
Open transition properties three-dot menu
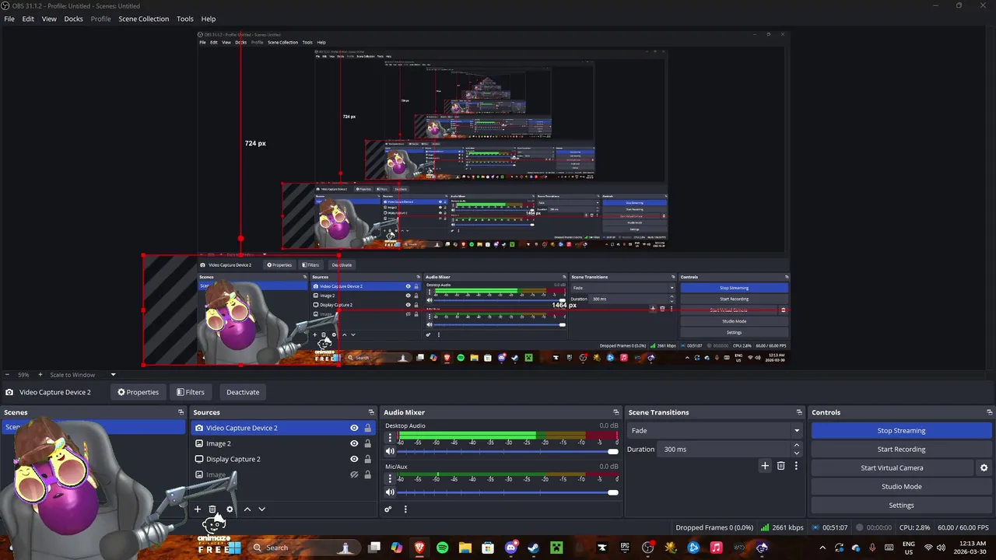click(x=796, y=466)
